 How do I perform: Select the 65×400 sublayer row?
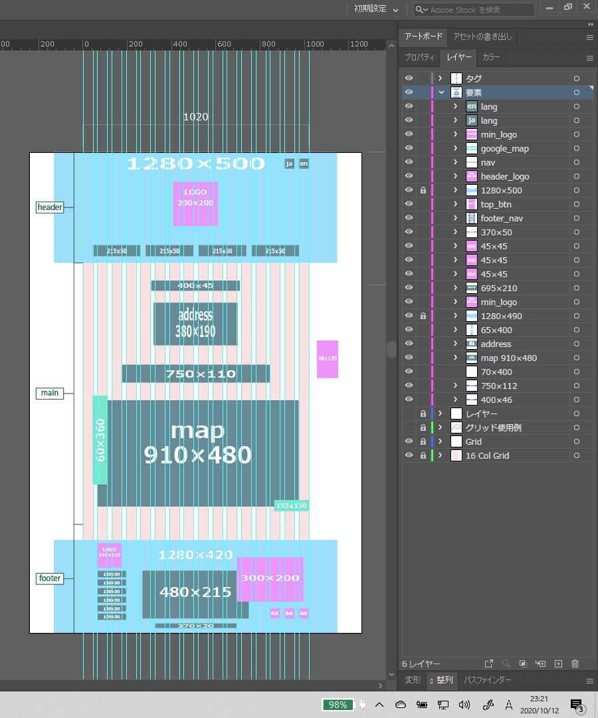[498, 330]
